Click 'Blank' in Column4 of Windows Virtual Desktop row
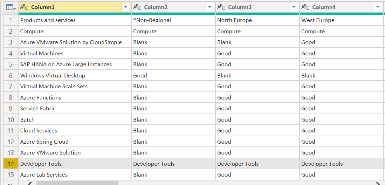 tap(342, 75)
